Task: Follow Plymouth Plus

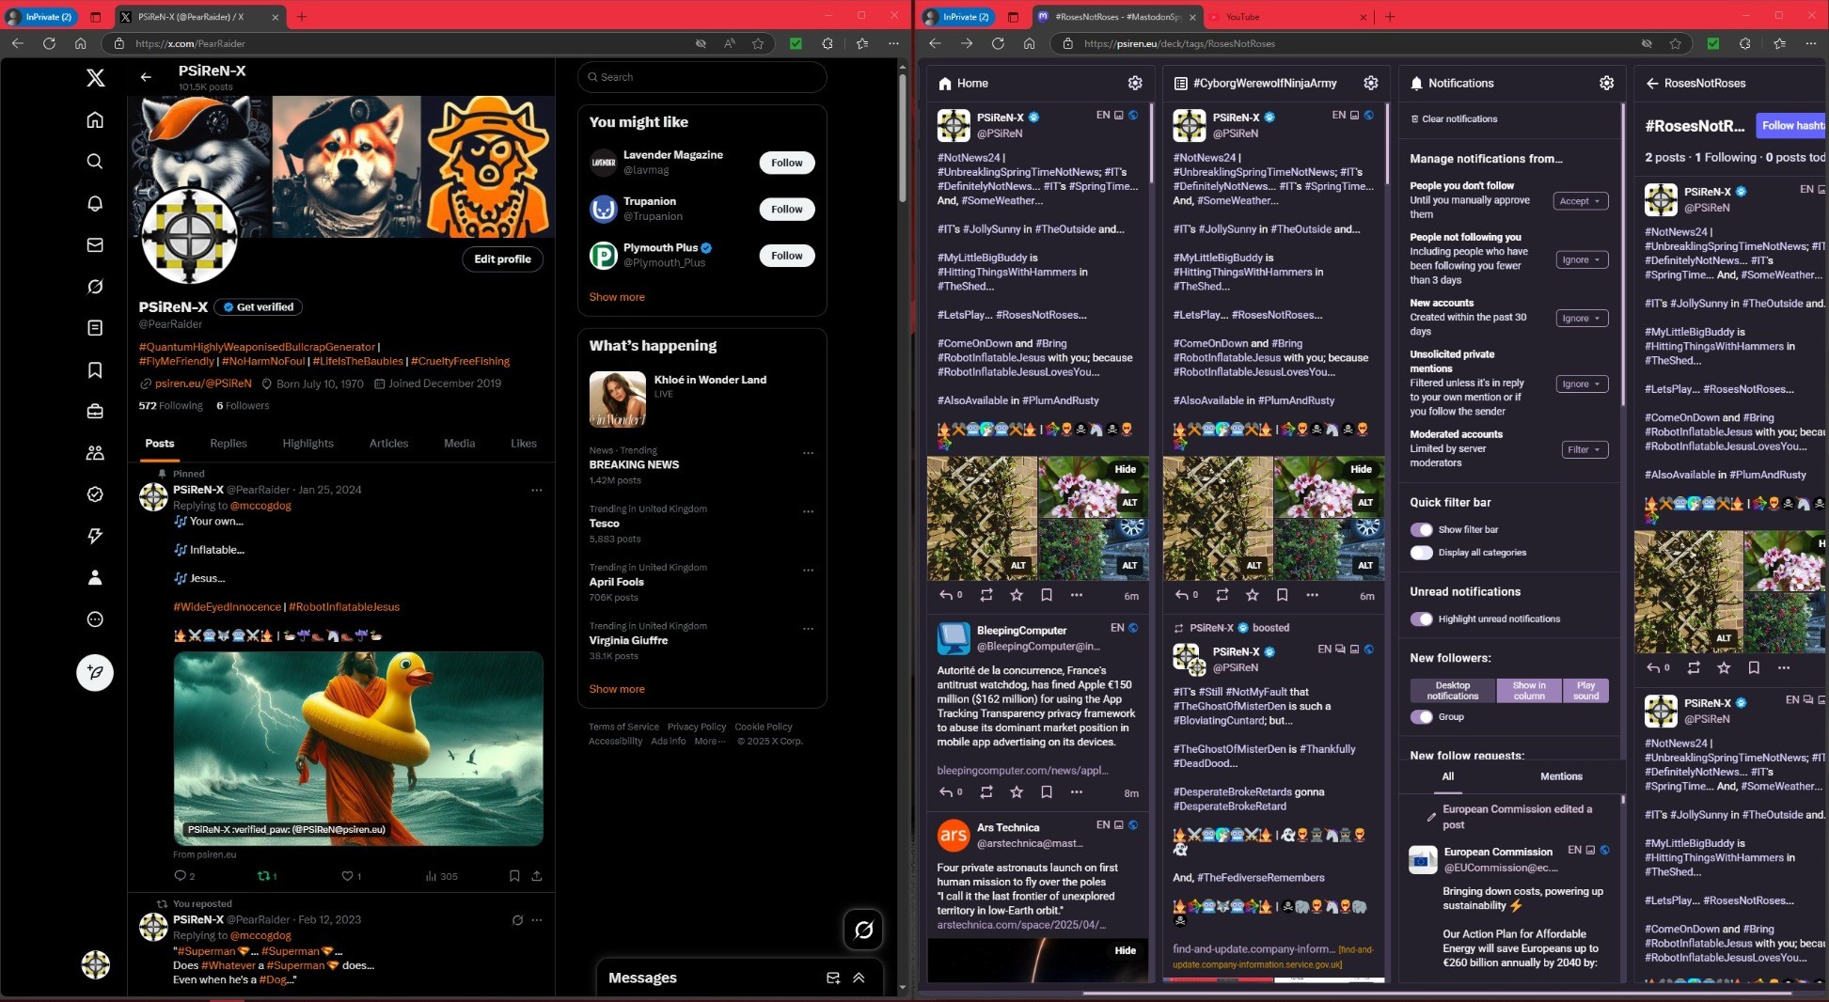Action: click(786, 256)
